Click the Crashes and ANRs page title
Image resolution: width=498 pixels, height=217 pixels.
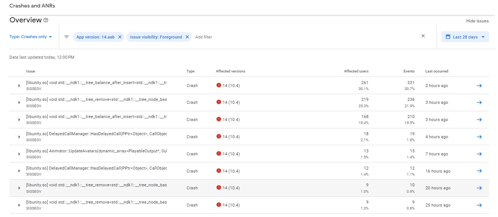click(x=33, y=6)
